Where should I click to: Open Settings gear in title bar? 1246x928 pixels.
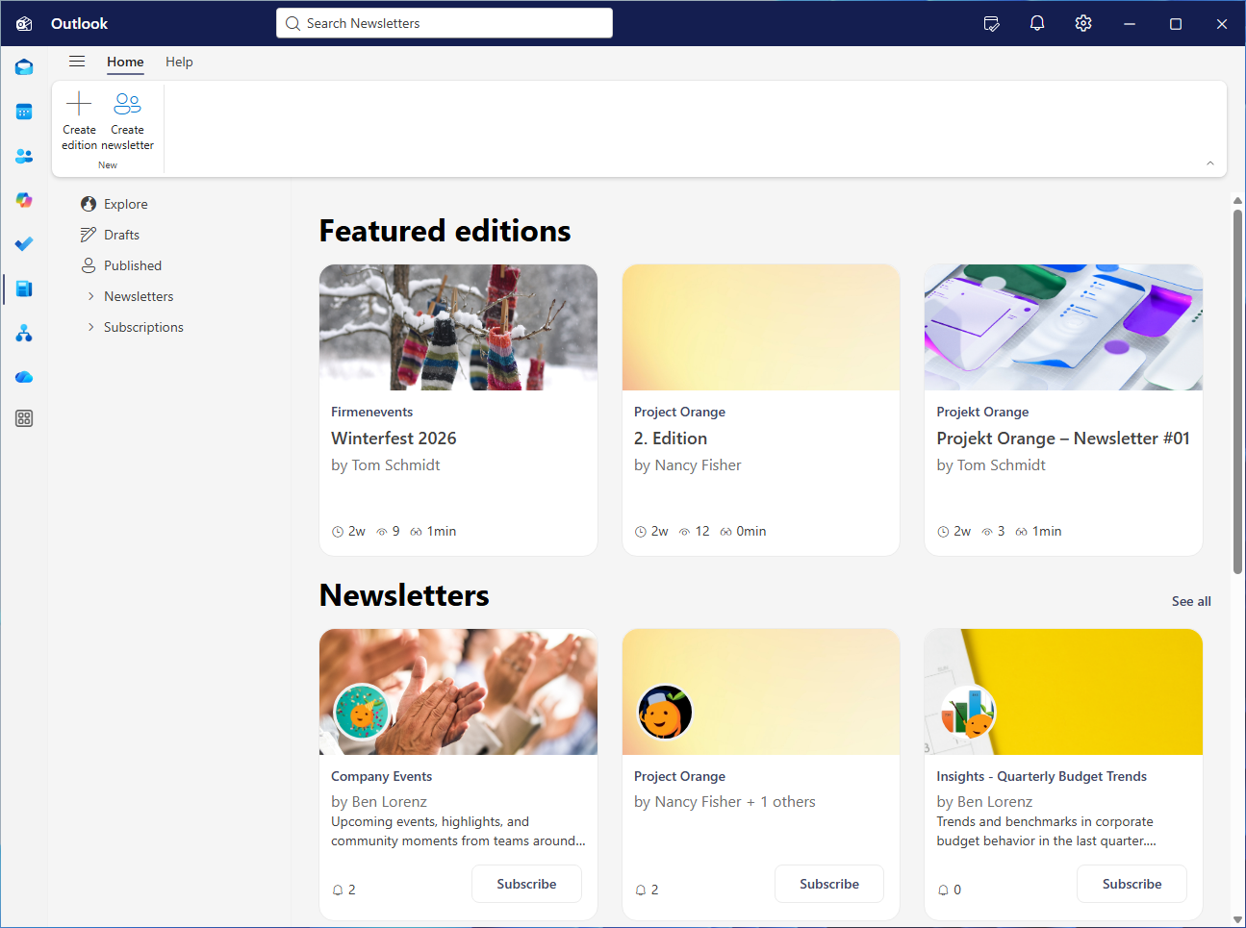pos(1083,23)
